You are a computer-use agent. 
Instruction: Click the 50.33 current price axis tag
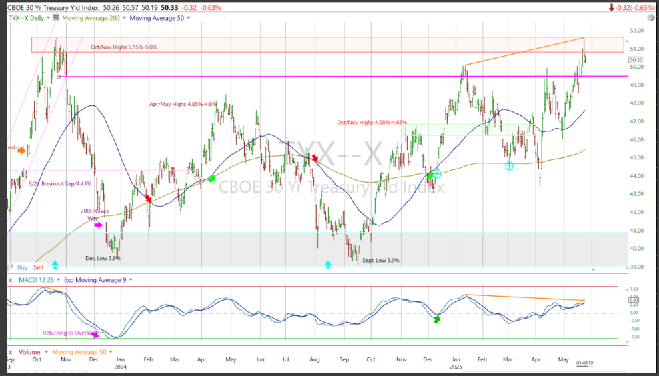coord(636,60)
